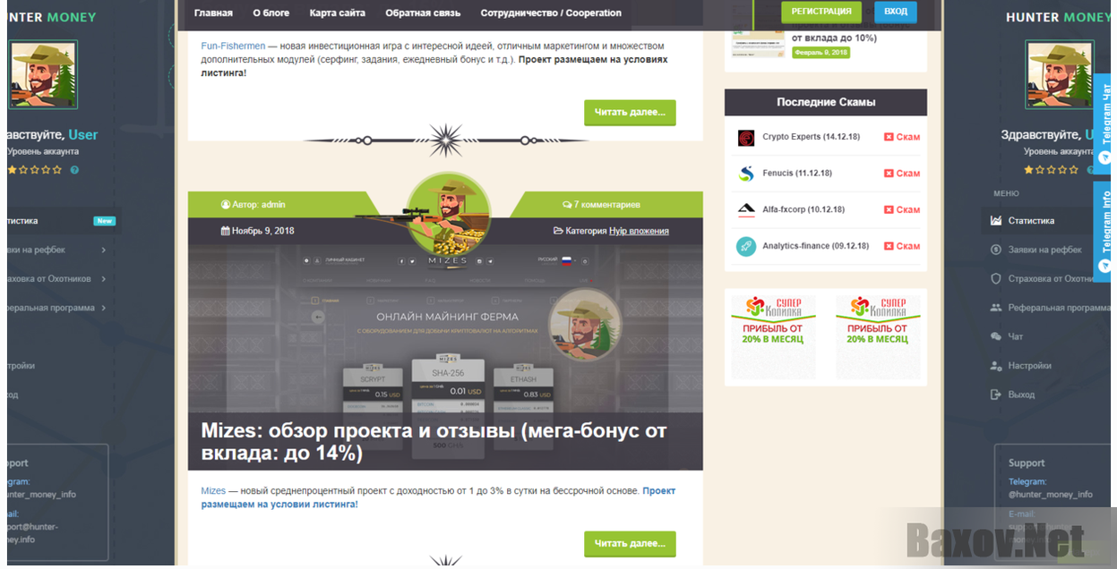Screen dimensions: 1117x569
Task: Click the people icon beside Реферальная программа
Action: tap(996, 308)
